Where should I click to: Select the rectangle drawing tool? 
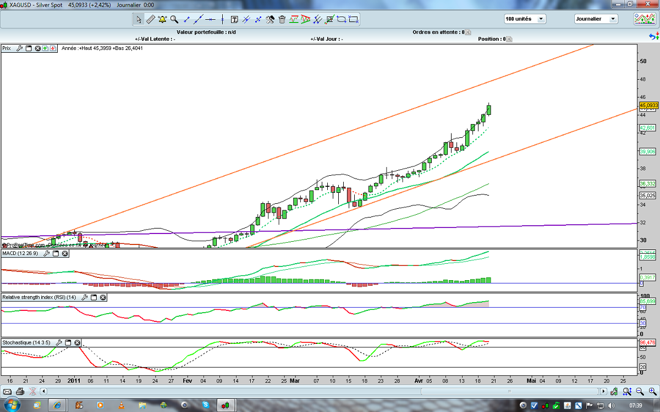point(353,19)
